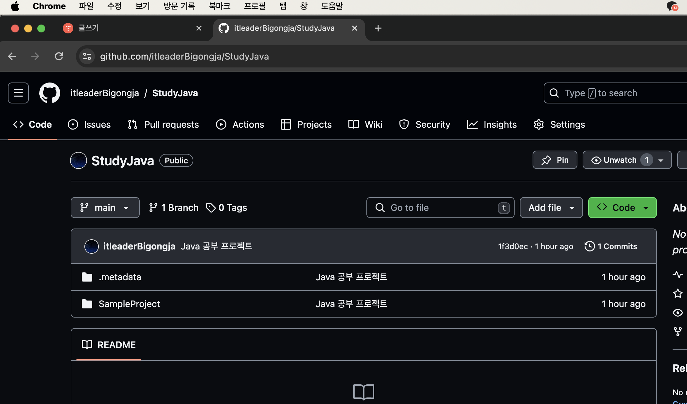Close the StudyJava GitHub tab
687x404 pixels.
(355, 28)
